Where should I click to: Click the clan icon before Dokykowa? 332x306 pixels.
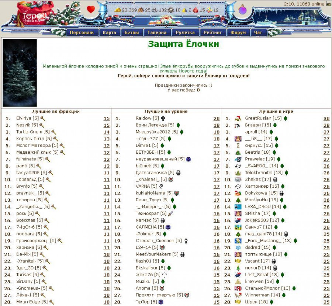(238, 193)
